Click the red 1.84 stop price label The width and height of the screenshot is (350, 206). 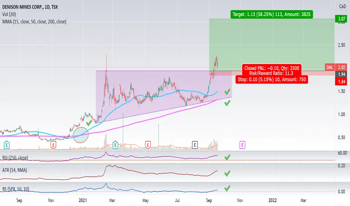coord(341,82)
